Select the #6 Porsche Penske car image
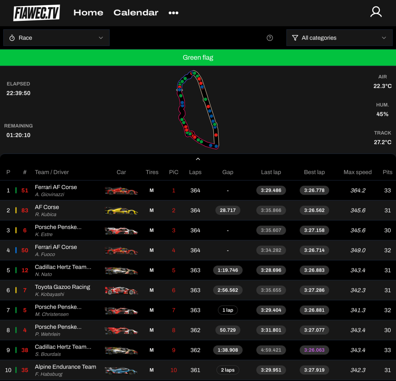 click(121, 231)
